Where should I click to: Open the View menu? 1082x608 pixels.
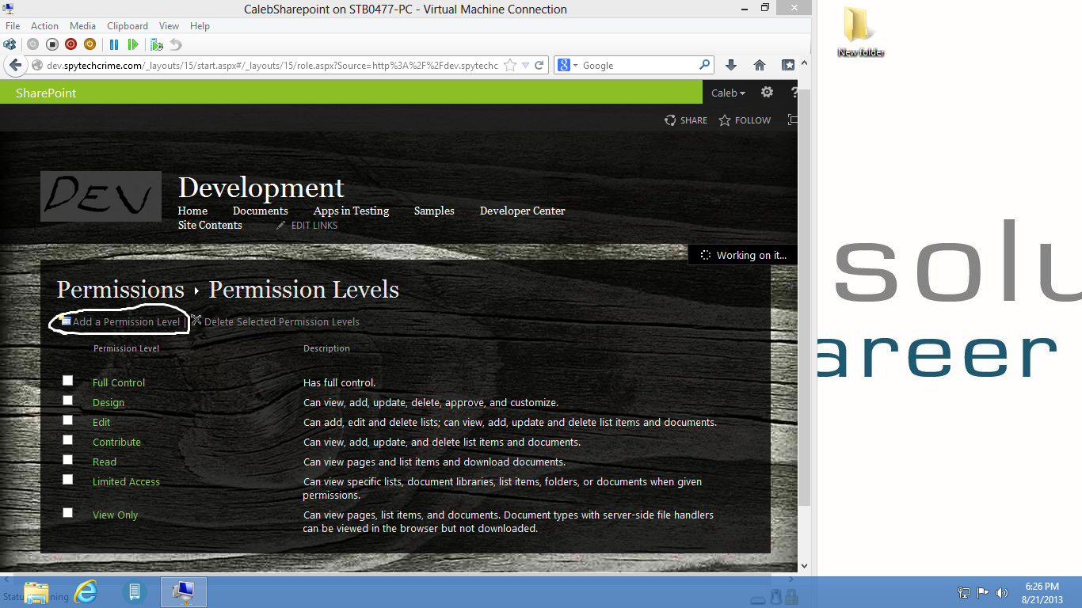click(169, 26)
